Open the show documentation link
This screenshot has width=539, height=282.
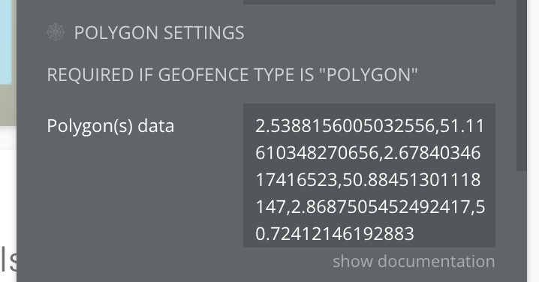(x=414, y=262)
